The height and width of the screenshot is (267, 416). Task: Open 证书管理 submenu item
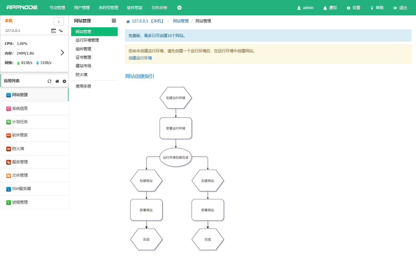pos(94,57)
